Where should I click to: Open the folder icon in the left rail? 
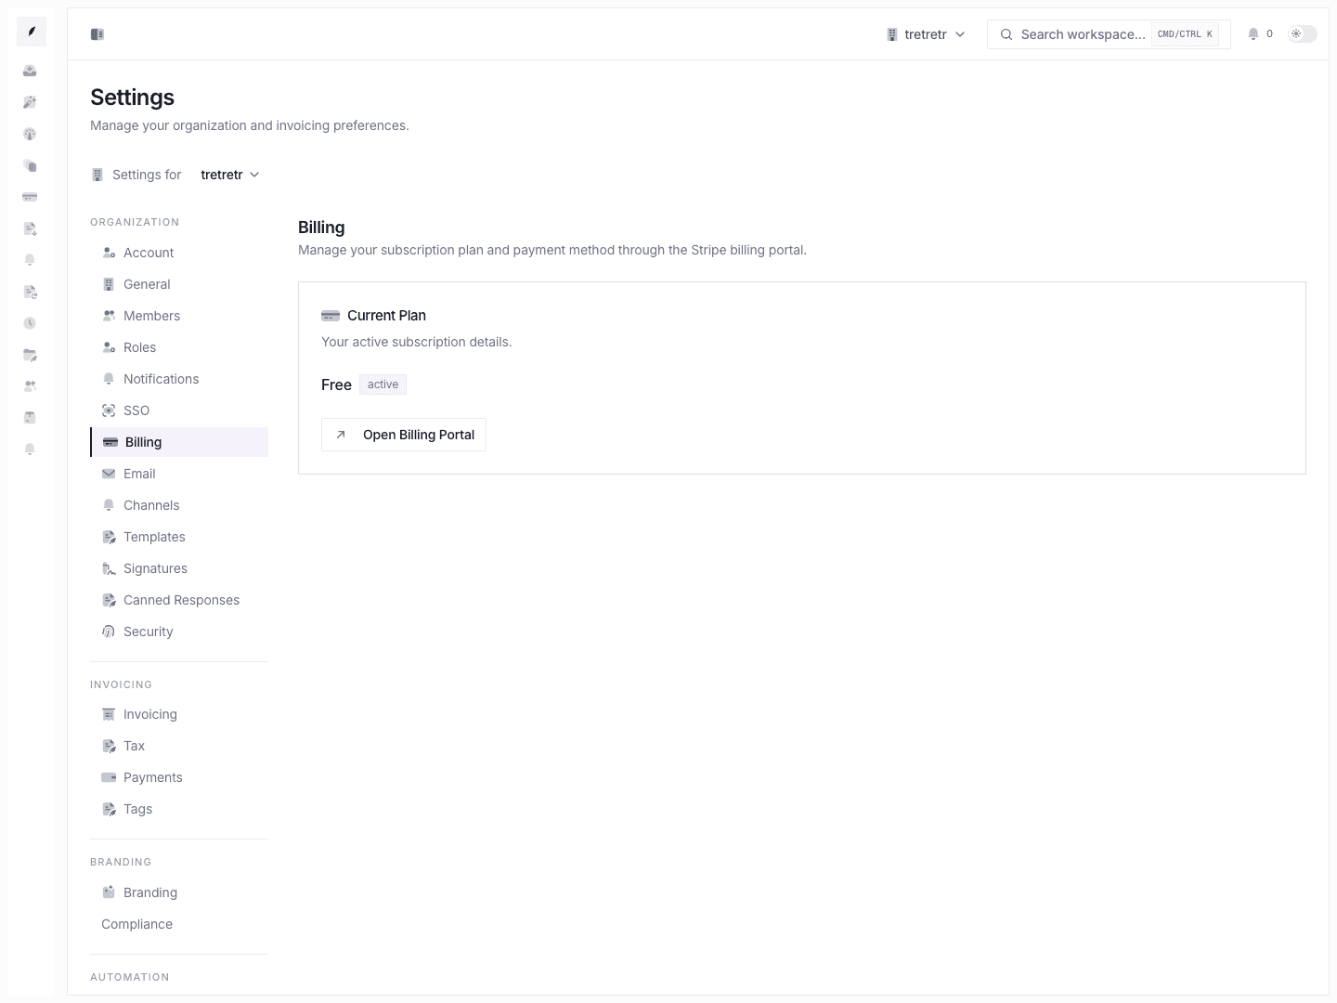(30, 355)
